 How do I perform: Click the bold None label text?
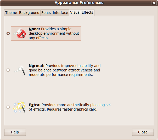34,29
